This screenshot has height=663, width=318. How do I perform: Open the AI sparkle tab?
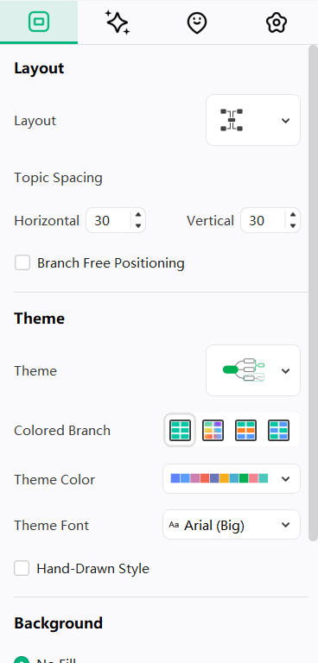pyautogui.click(x=118, y=22)
